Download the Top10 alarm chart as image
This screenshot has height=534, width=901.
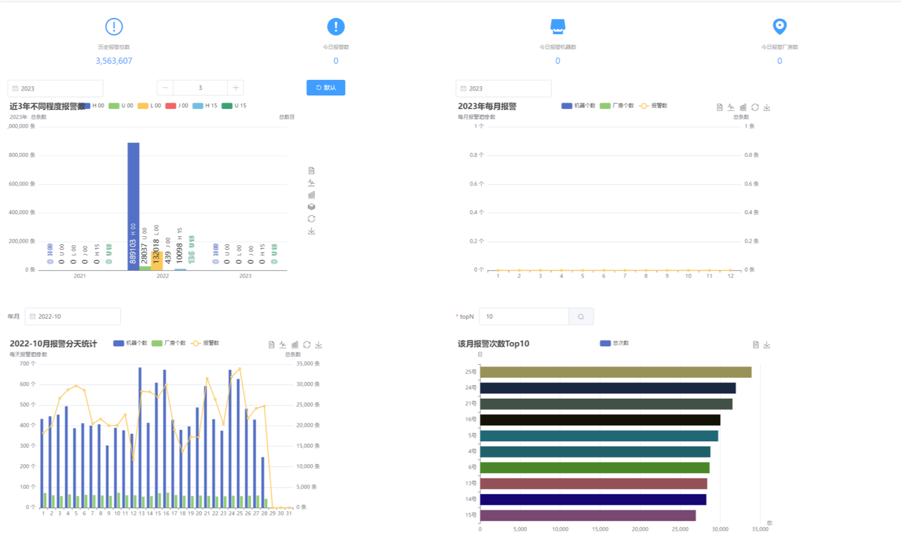click(x=767, y=345)
